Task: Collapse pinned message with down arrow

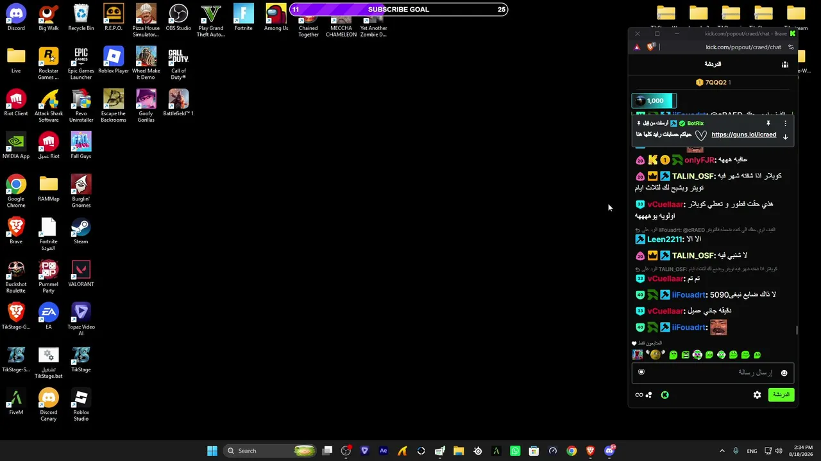Action: [x=785, y=136]
